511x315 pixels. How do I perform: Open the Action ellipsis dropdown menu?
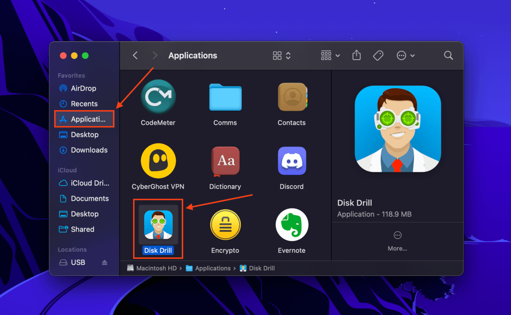pos(405,55)
